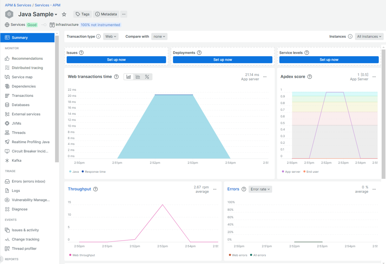This screenshot has height=264, width=386.
Task: Open the Compare with none dropdown
Action: (x=160, y=37)
